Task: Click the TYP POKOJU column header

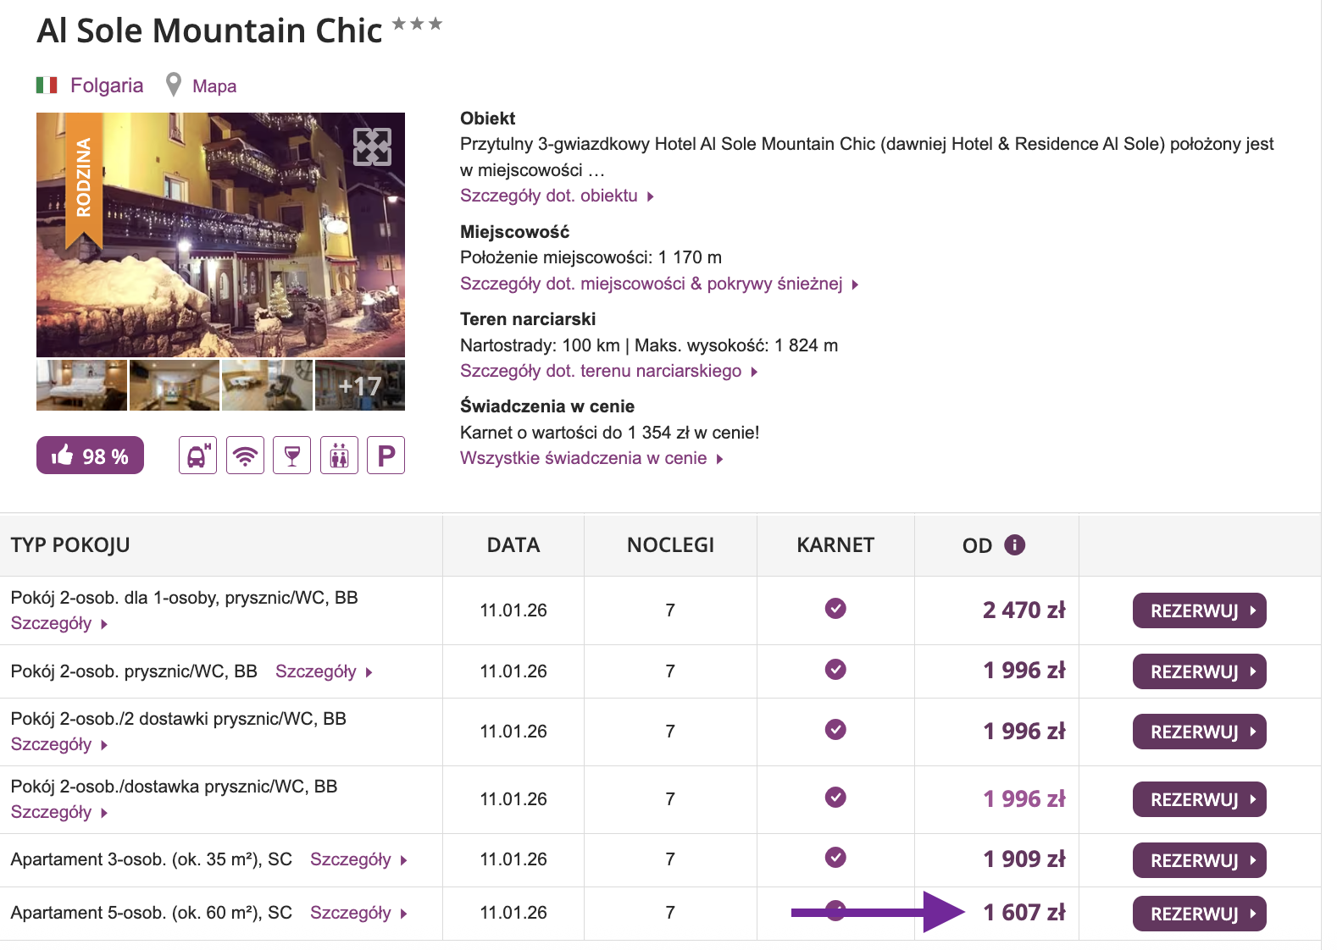Action: (70, 545)
